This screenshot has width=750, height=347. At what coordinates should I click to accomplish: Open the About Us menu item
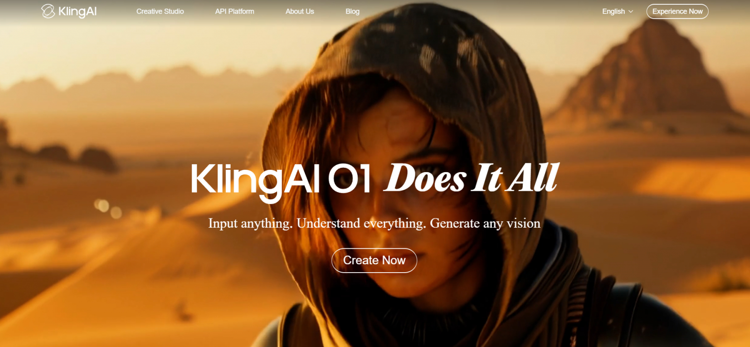tap(300, 11)
